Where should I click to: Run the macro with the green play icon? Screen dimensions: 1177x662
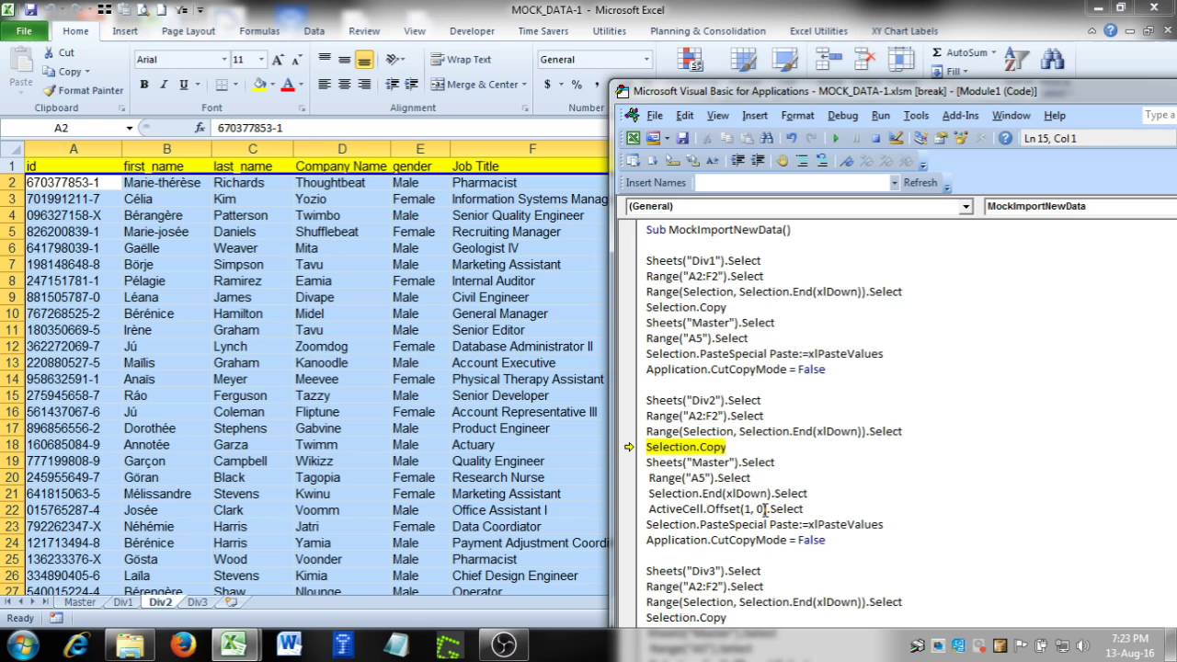(x=835, y=138)
